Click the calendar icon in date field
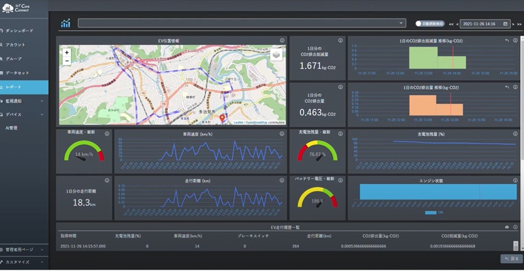The width and height of the screenshot is (524, 274). point(505,24)
